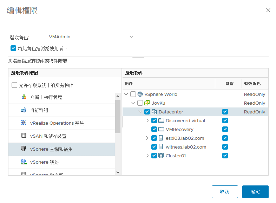Click the 介面卡執行個體 icon
276x203 pixels.
(x=24, y=97)
